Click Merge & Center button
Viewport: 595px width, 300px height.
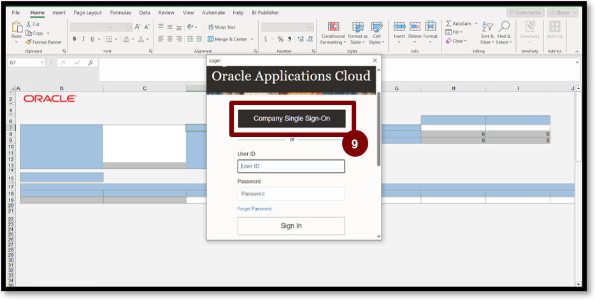pos(227,39)
